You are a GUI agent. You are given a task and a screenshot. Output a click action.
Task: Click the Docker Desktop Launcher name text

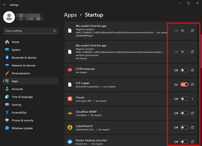click(x=91, y=140)
